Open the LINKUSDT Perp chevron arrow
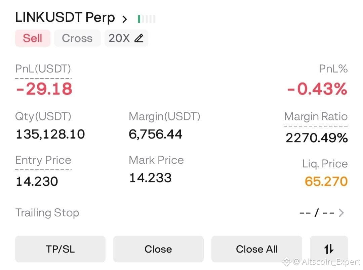Screen dimensions: 363x270 pos(125,19)
